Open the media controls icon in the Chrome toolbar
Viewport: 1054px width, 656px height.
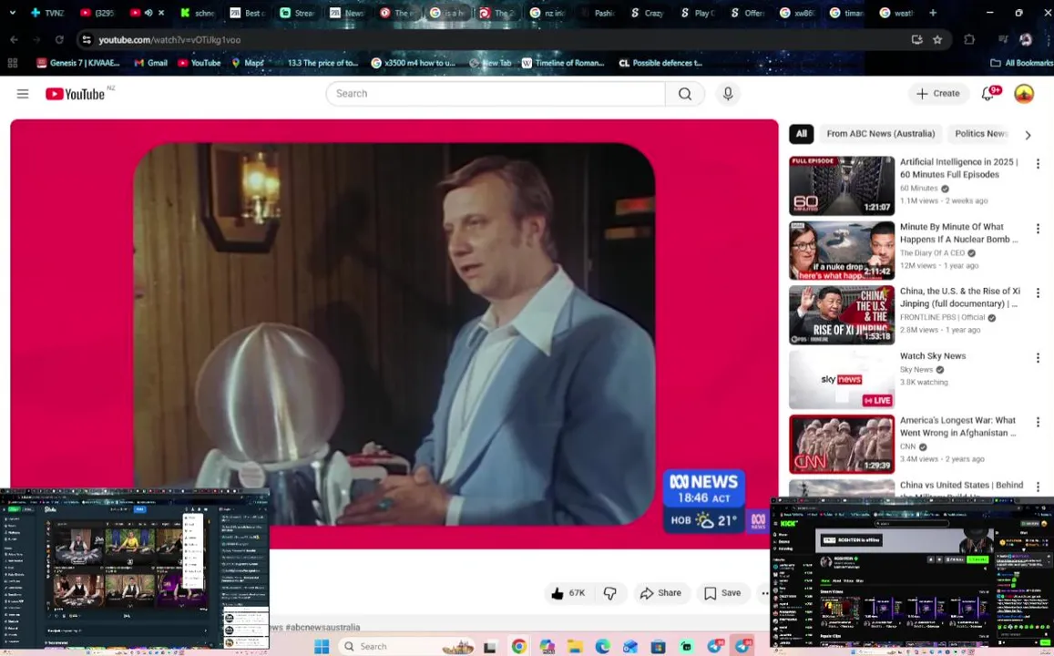tap(1003, 40)
